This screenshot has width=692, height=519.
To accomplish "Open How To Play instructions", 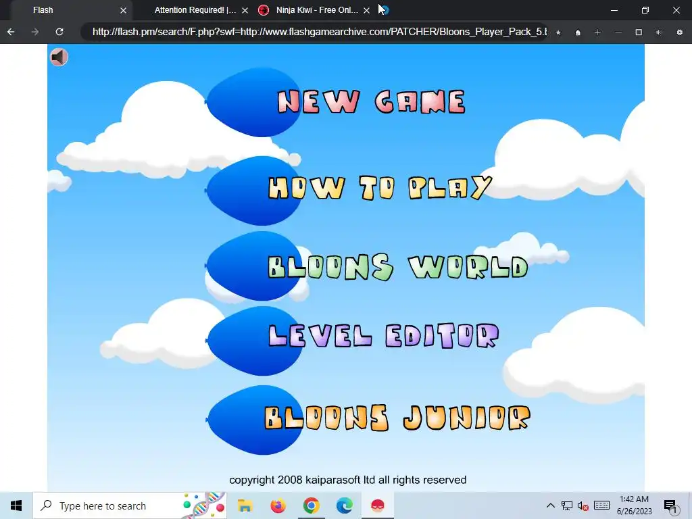I will [380, 188].
